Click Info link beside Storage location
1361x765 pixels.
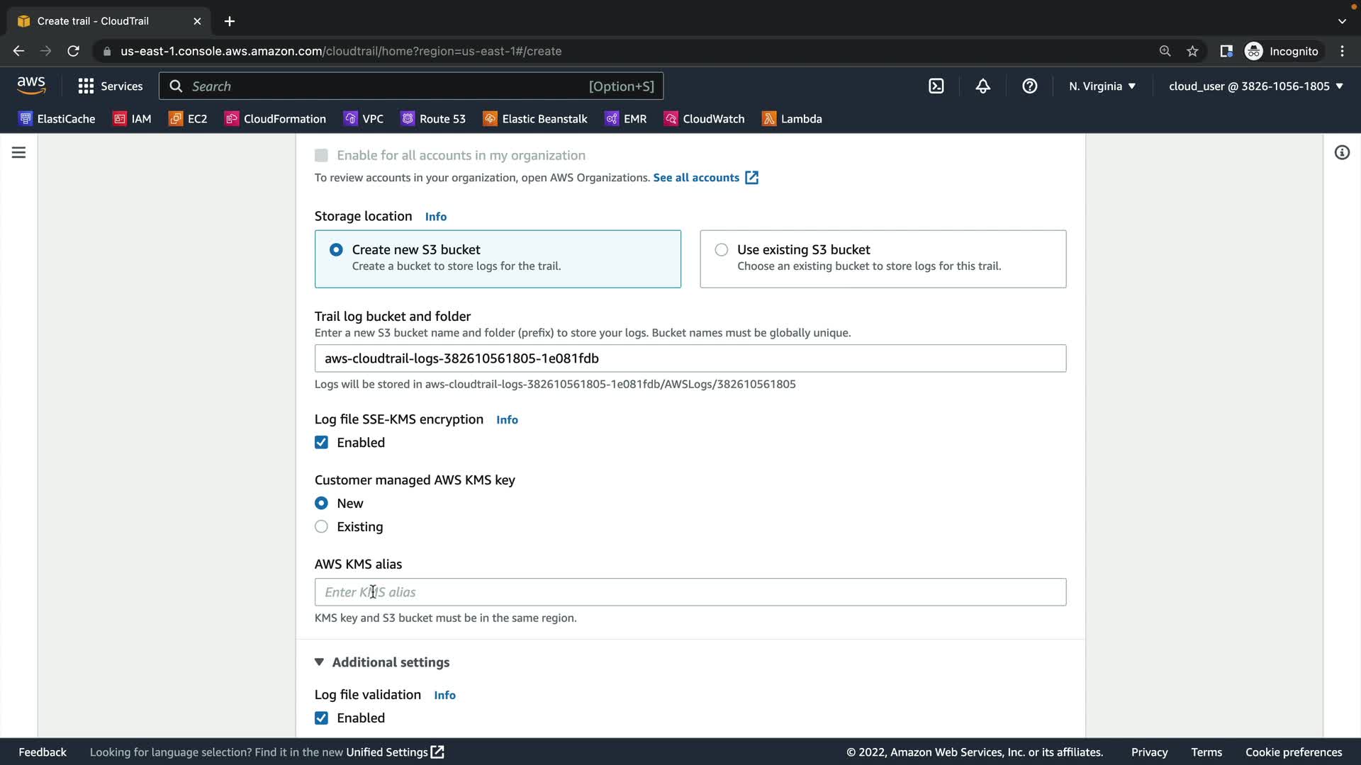click(435, 217)
